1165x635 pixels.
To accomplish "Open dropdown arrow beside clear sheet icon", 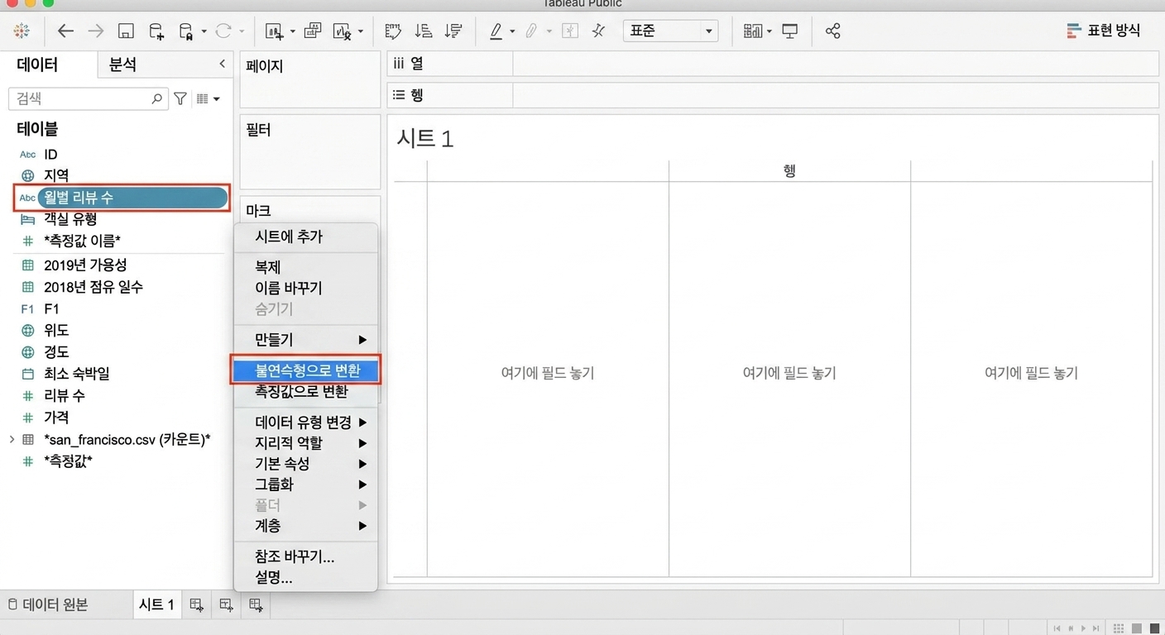I will 360,32.
